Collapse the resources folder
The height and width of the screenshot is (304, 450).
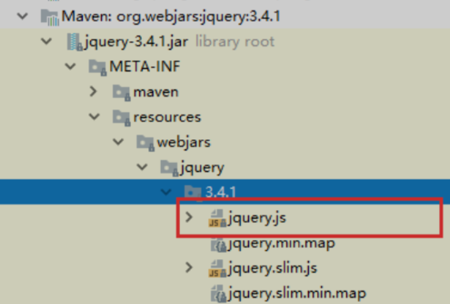(x=94, y=117)
